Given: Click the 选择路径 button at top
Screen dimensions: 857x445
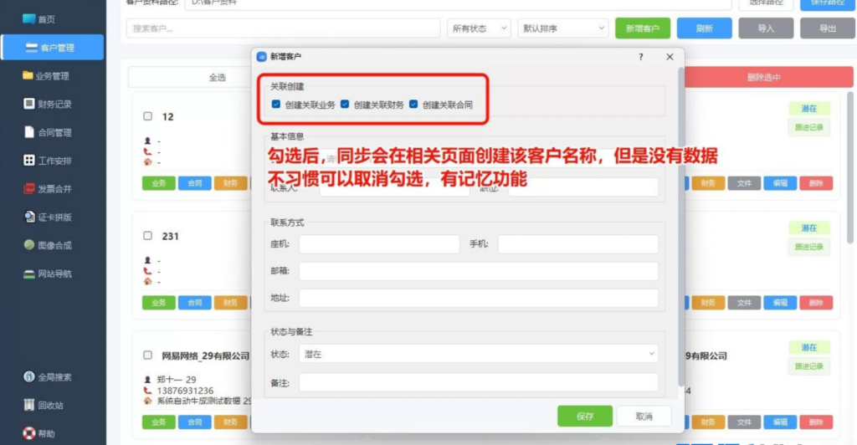Looking at the screenshot, I should (766, 4).
